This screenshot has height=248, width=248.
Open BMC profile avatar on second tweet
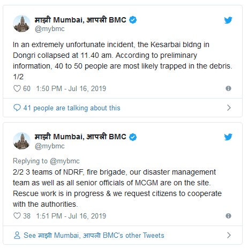[21, 141]
